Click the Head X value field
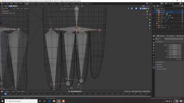The image size is (184, 103). point(175,45)
